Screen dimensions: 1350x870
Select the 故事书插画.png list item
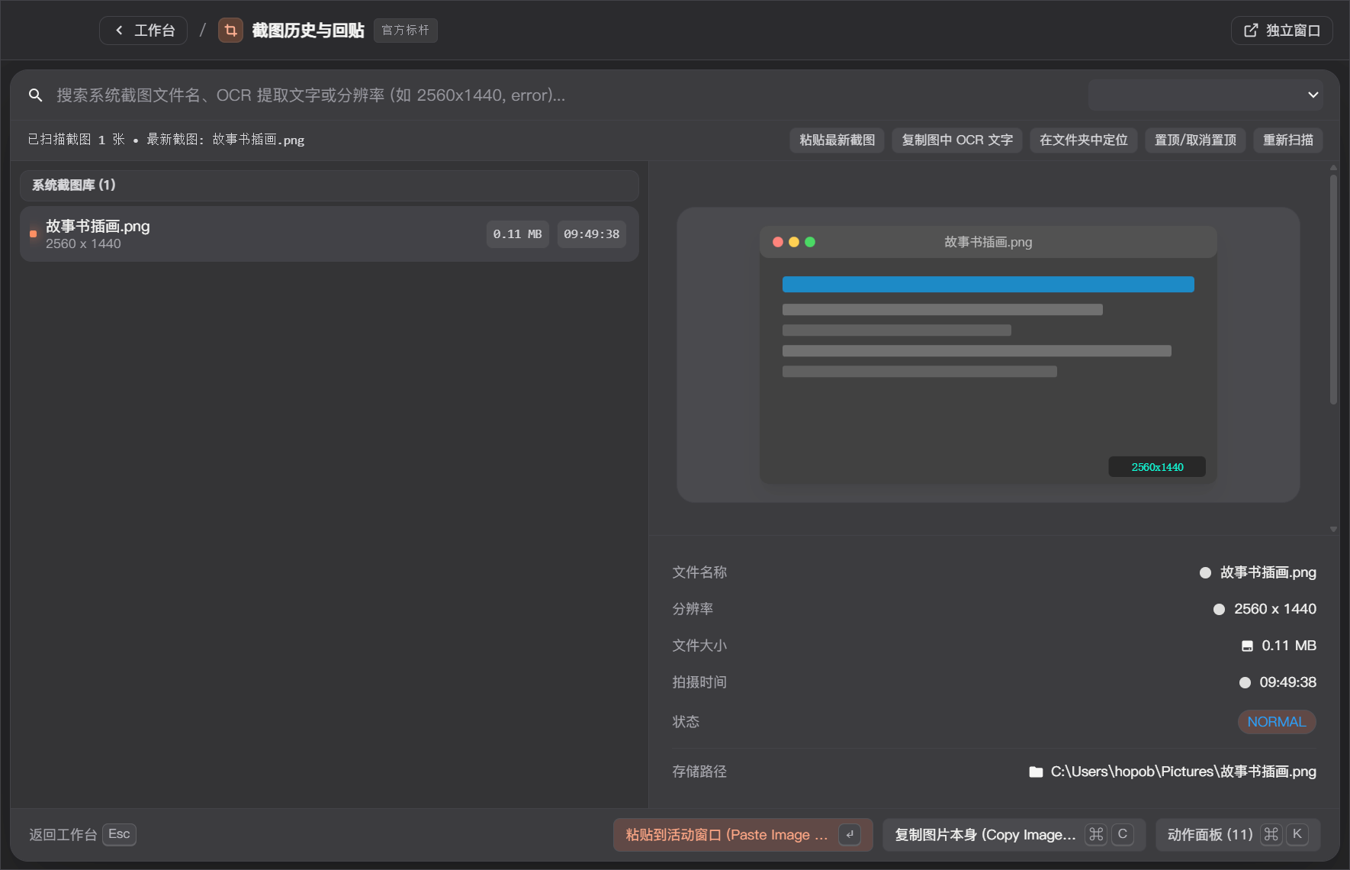click(329, 234)
